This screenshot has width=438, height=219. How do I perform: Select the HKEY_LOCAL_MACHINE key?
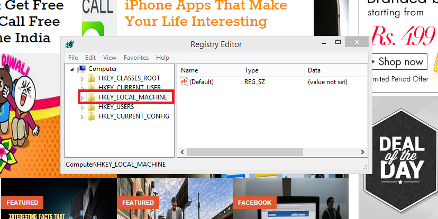tap(133, 97)
